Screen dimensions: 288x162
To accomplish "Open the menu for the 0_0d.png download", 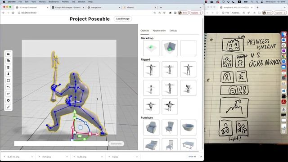I will pyautogui.click(x=102, y=157).
